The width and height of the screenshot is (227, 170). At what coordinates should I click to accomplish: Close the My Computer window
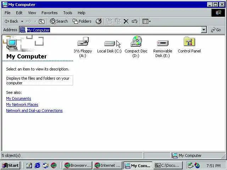(222, 5)
